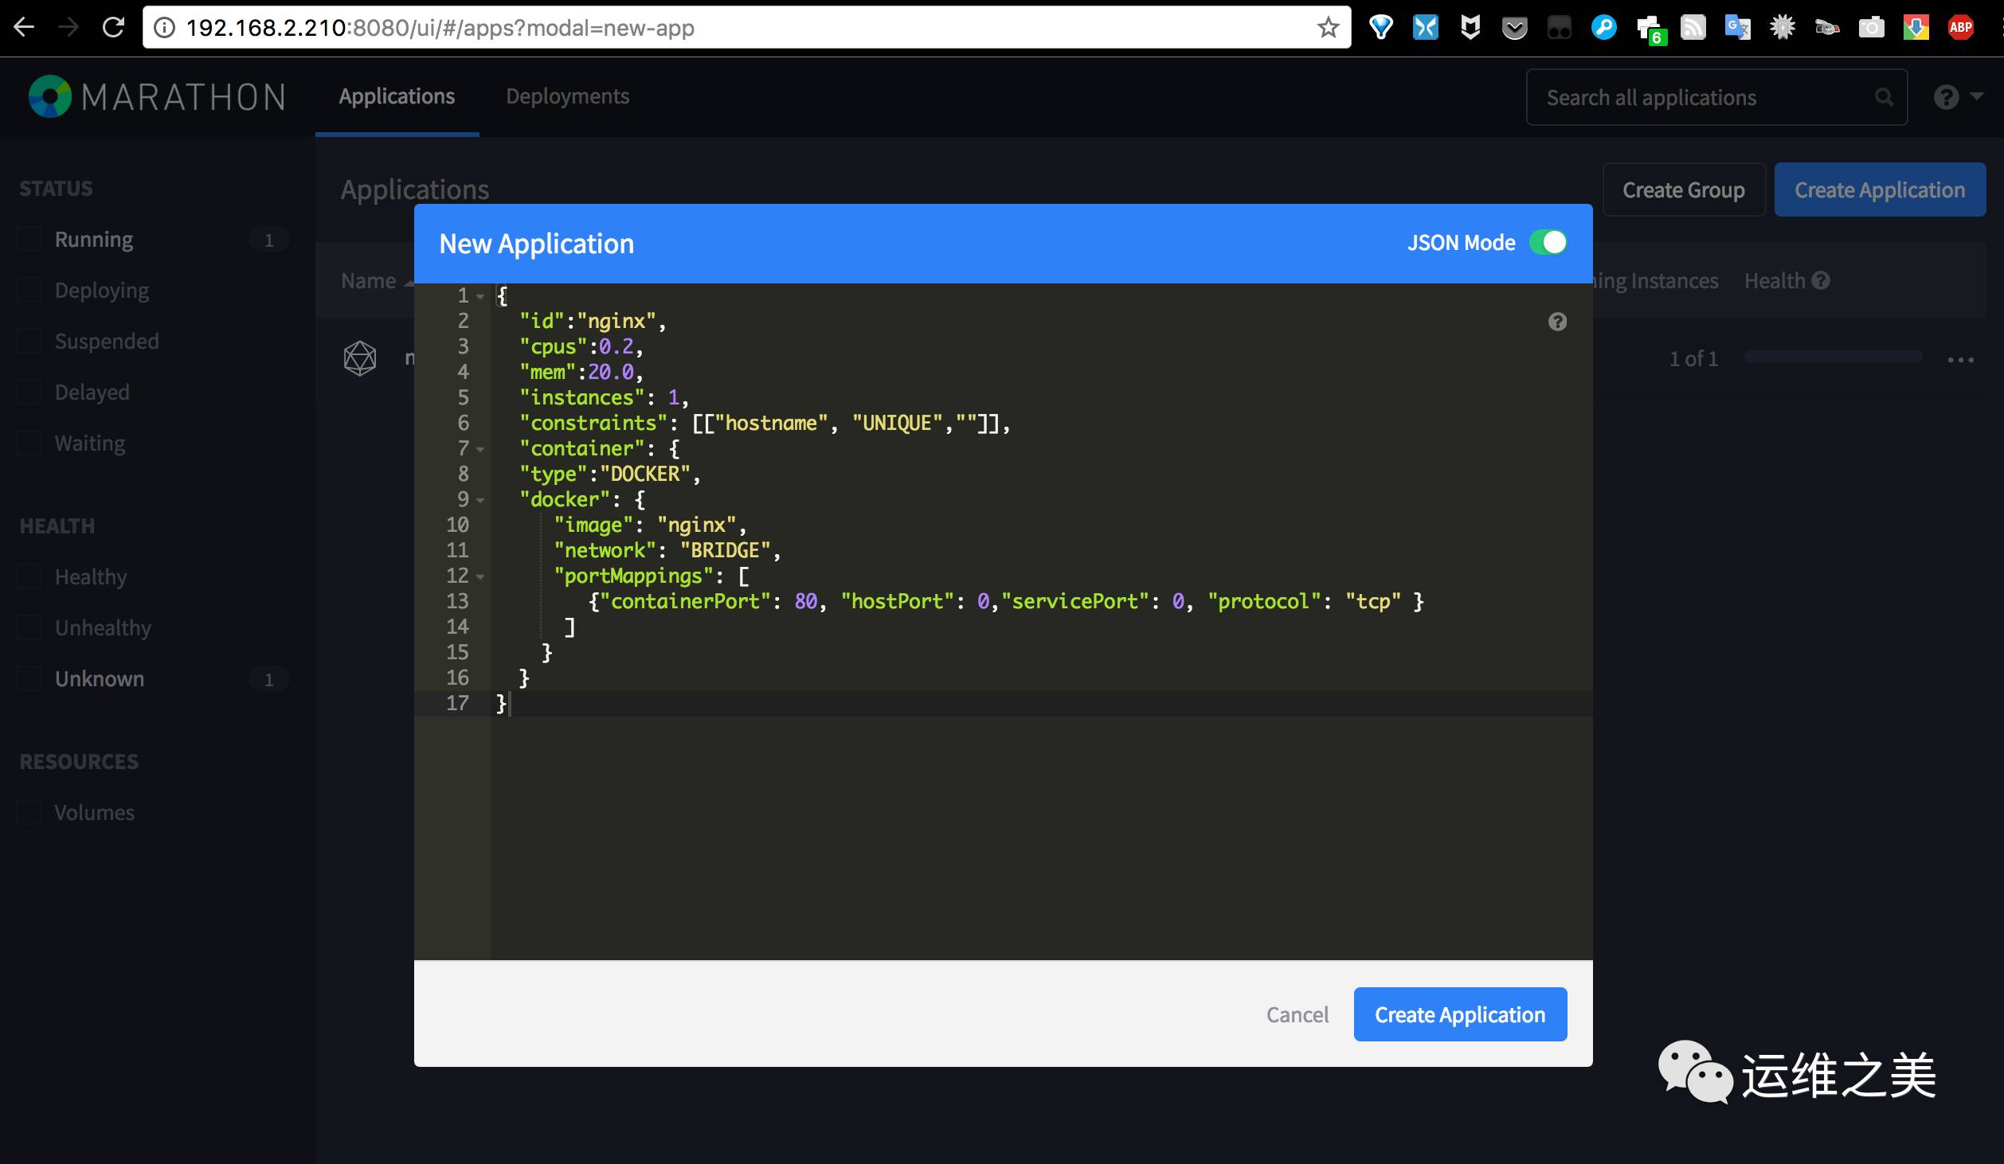Check the Healthy health filter
2004x1164 pixels.
[29, 577]
